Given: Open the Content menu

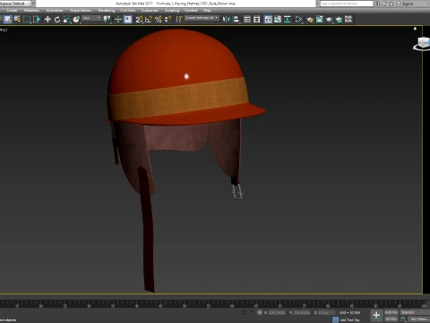Looking at the screenshot, I should pyautogui.click(x=191, y=11).
